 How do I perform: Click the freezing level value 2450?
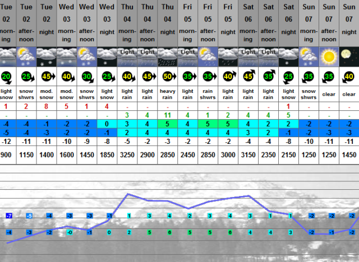click(187, 155)
